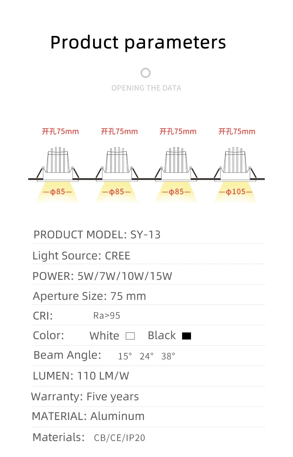This screenshot has width=293, height=457.
Task: Click the φ105 diameter label
Action: pos(236,192)
